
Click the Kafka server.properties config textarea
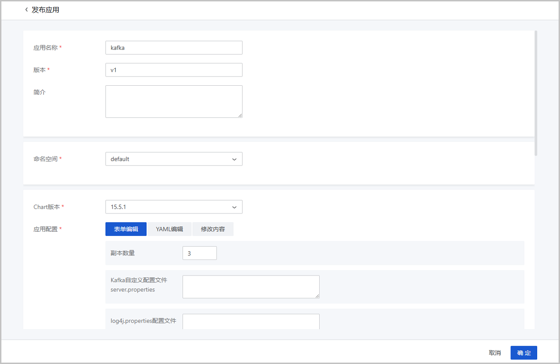point(251,287)
